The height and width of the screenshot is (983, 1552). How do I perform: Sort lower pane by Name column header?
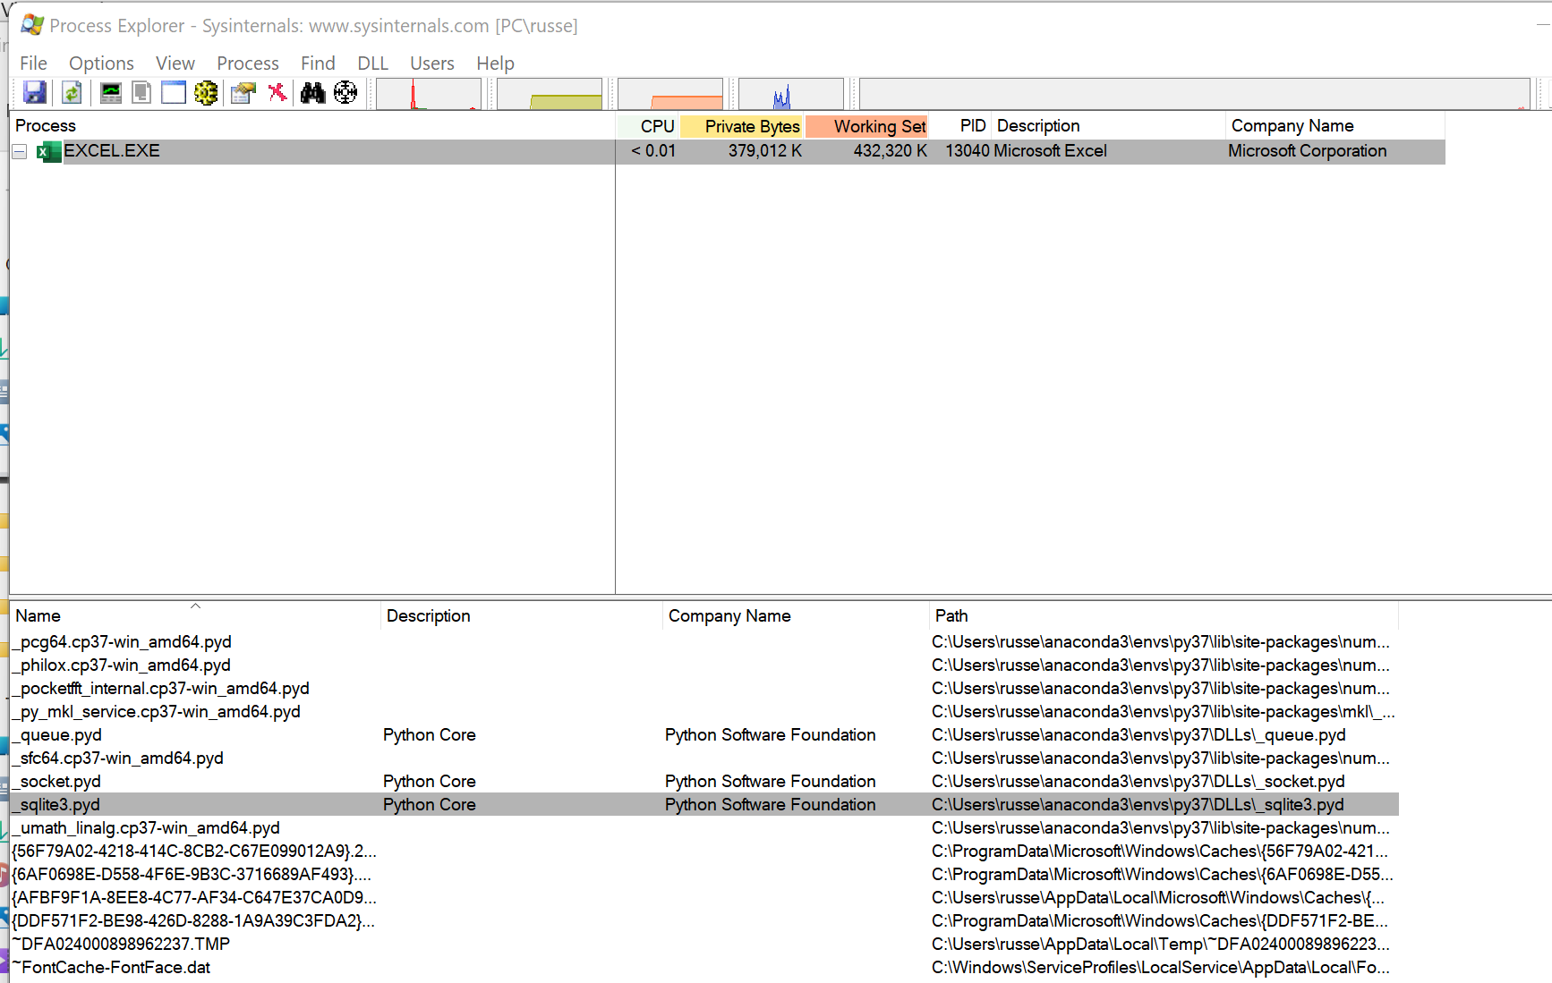click(195, 615)
